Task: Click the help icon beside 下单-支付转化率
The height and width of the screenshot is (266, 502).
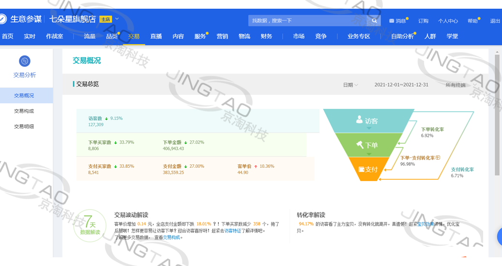Action: pyautogui.click(x=438, y=158)
